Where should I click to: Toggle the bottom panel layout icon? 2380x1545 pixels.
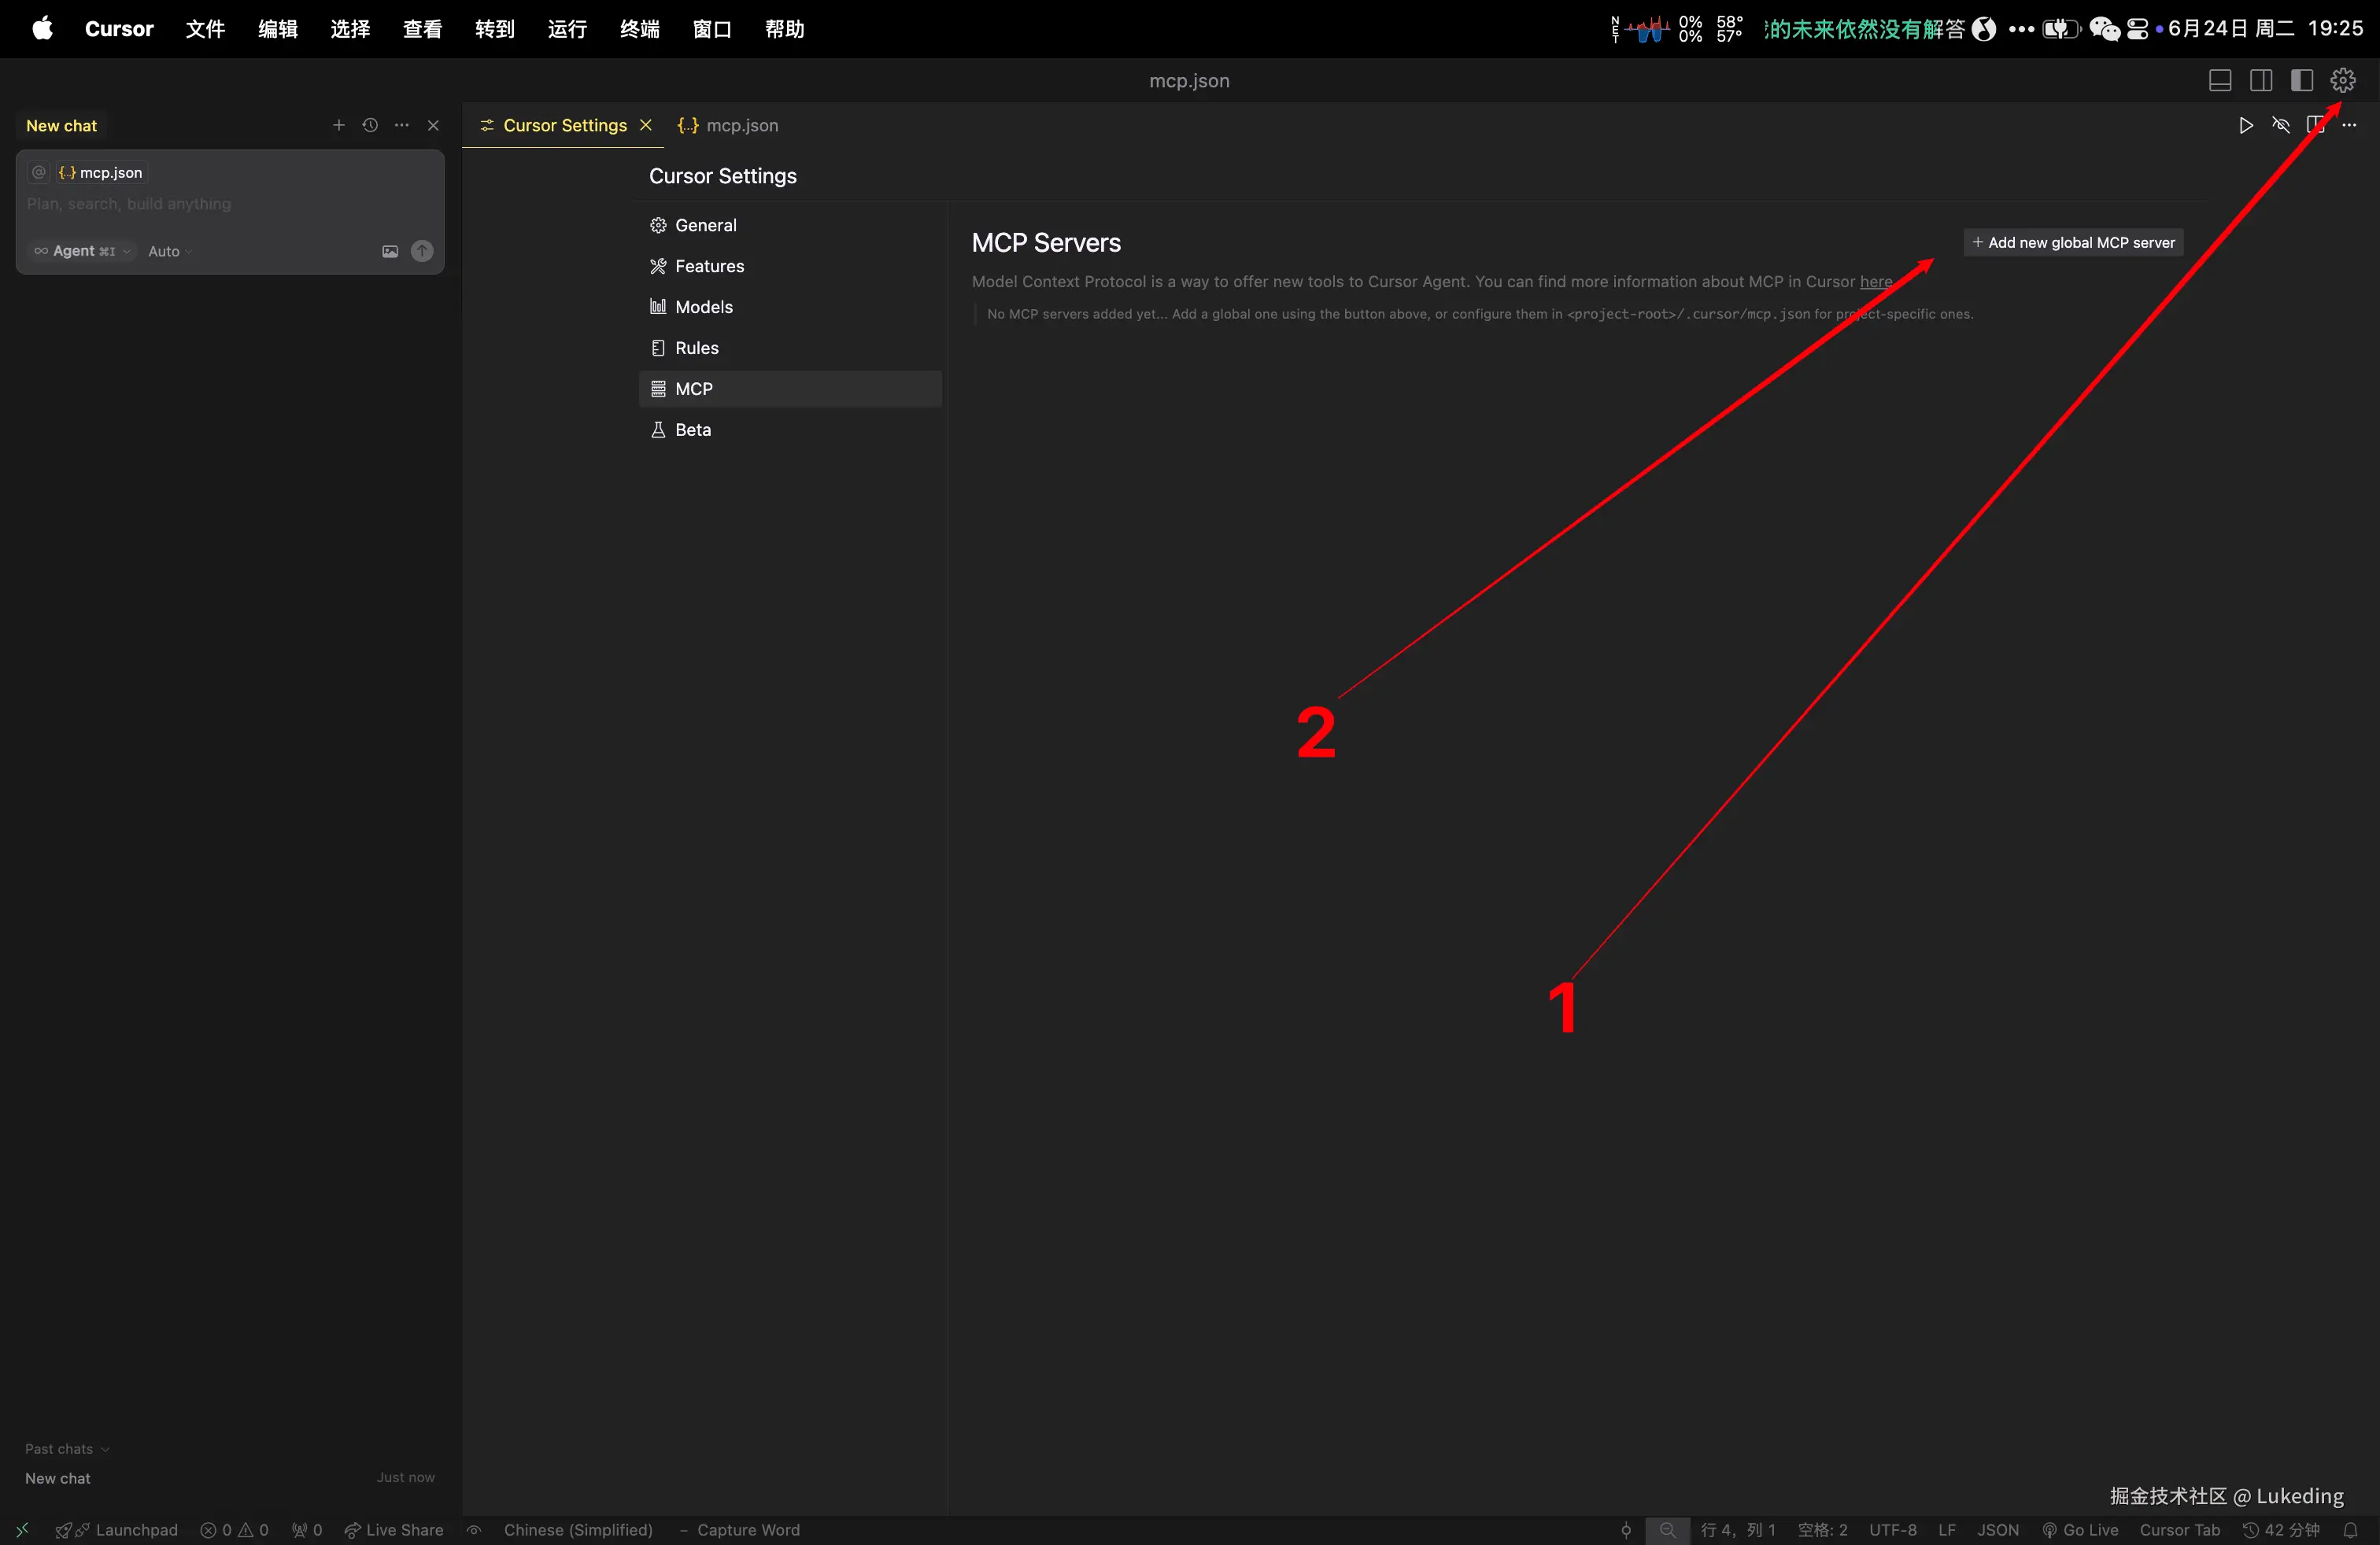[x=2220, y=80]
